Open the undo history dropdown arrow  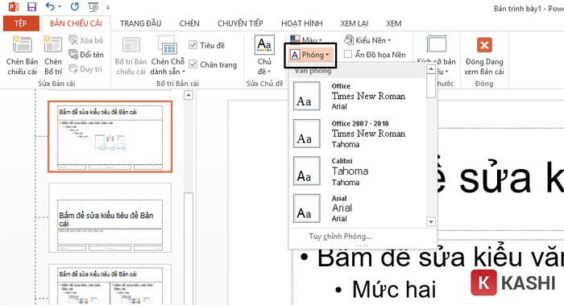point(60,6)
